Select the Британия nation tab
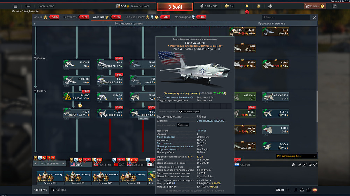Image resolution: width=350 pixels, height=196 pixels. (x=136, y=165)
